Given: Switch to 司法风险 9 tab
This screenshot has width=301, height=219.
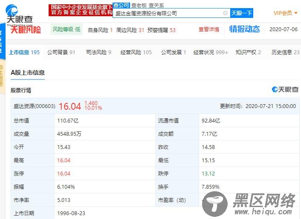Looking at the screenshot, I should pyautogui.click(x=98, y=53).
